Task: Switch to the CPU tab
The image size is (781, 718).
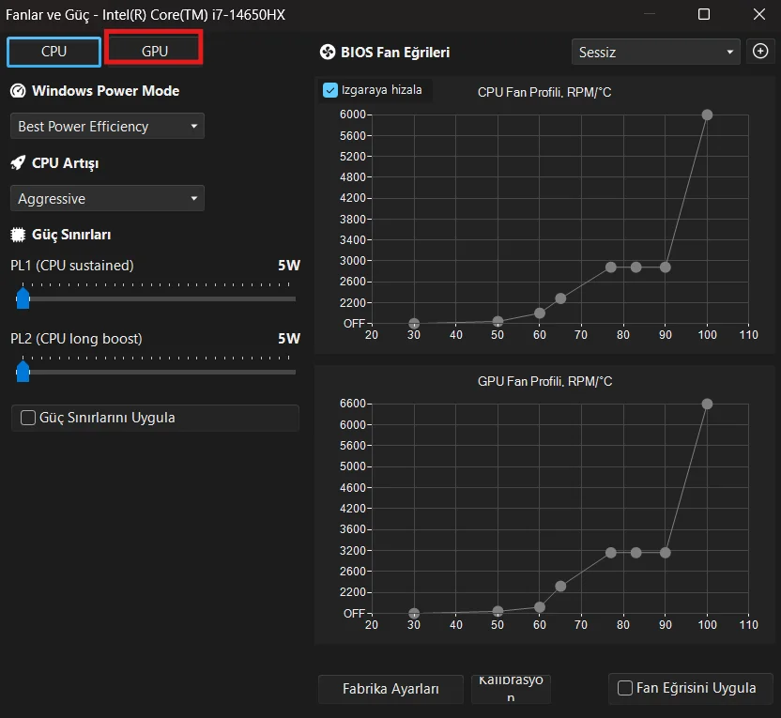Action: coord(54,52)
